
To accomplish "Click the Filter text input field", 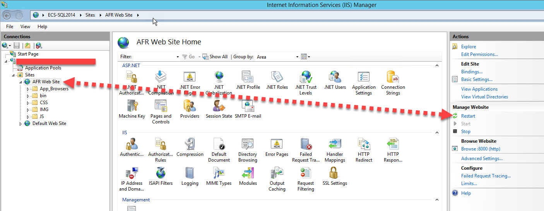I will click(x=154, y=57).
